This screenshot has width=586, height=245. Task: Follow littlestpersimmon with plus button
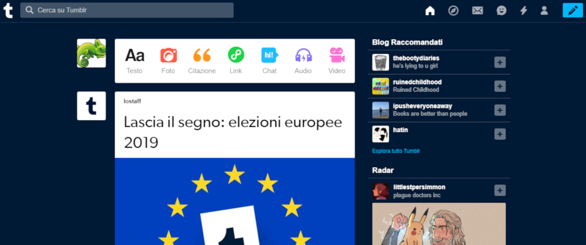coord(500,190)
